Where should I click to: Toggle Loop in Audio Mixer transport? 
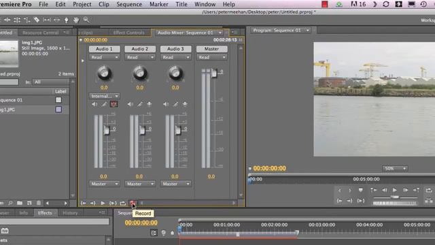tap(123, 203)
